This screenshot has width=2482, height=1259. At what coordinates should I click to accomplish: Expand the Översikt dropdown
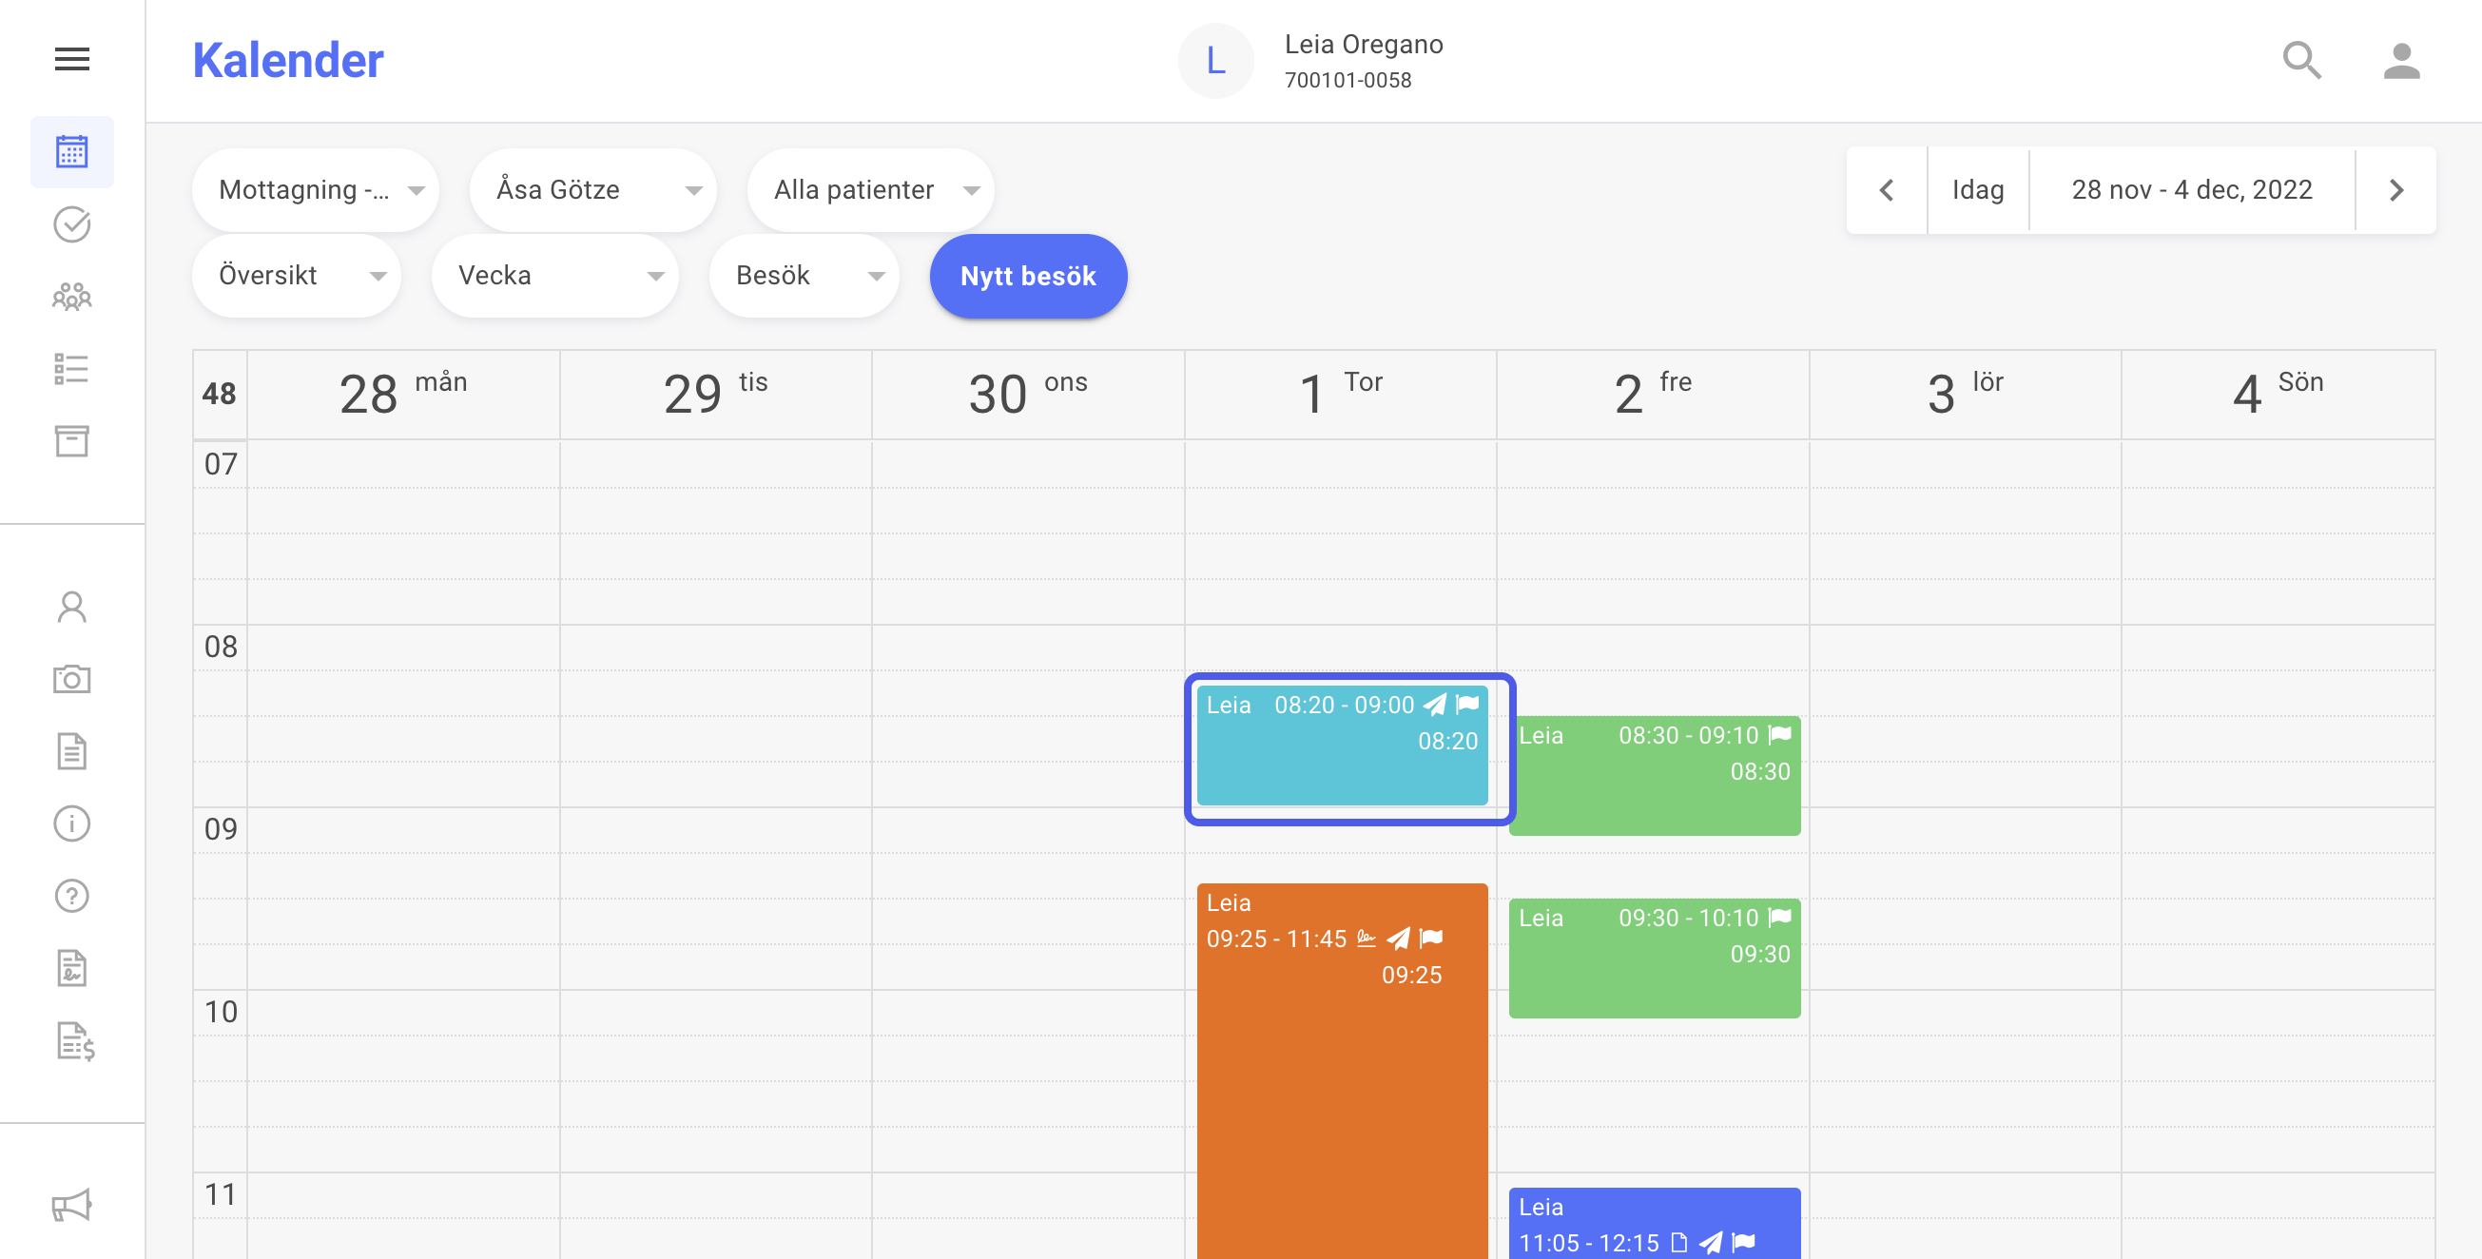click(x=297, y=276)
